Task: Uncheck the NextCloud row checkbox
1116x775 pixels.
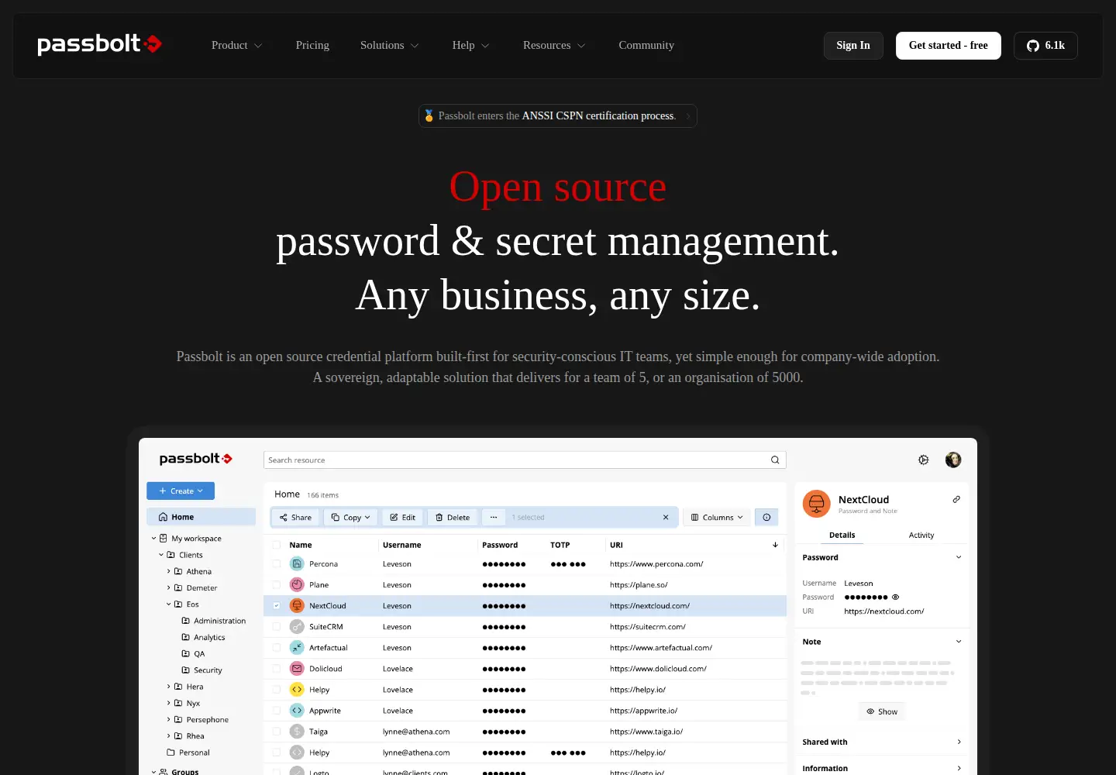Action: 277,605
